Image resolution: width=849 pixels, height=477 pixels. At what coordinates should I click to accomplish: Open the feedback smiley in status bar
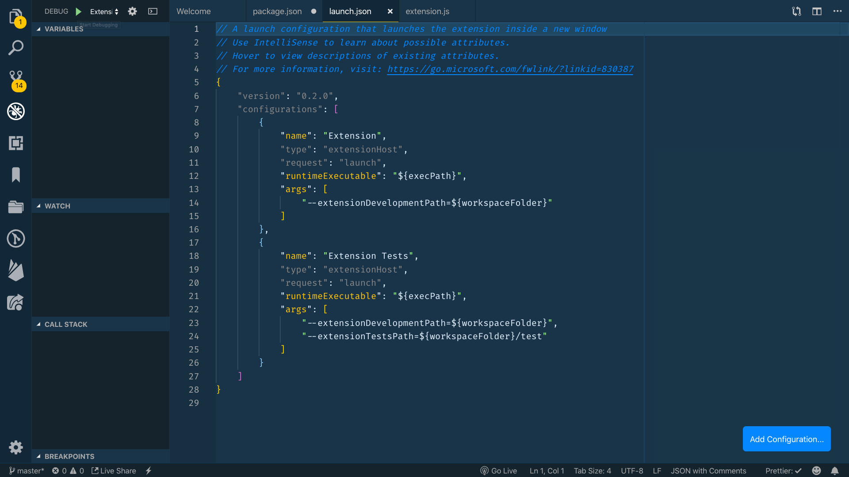(816, 471)
